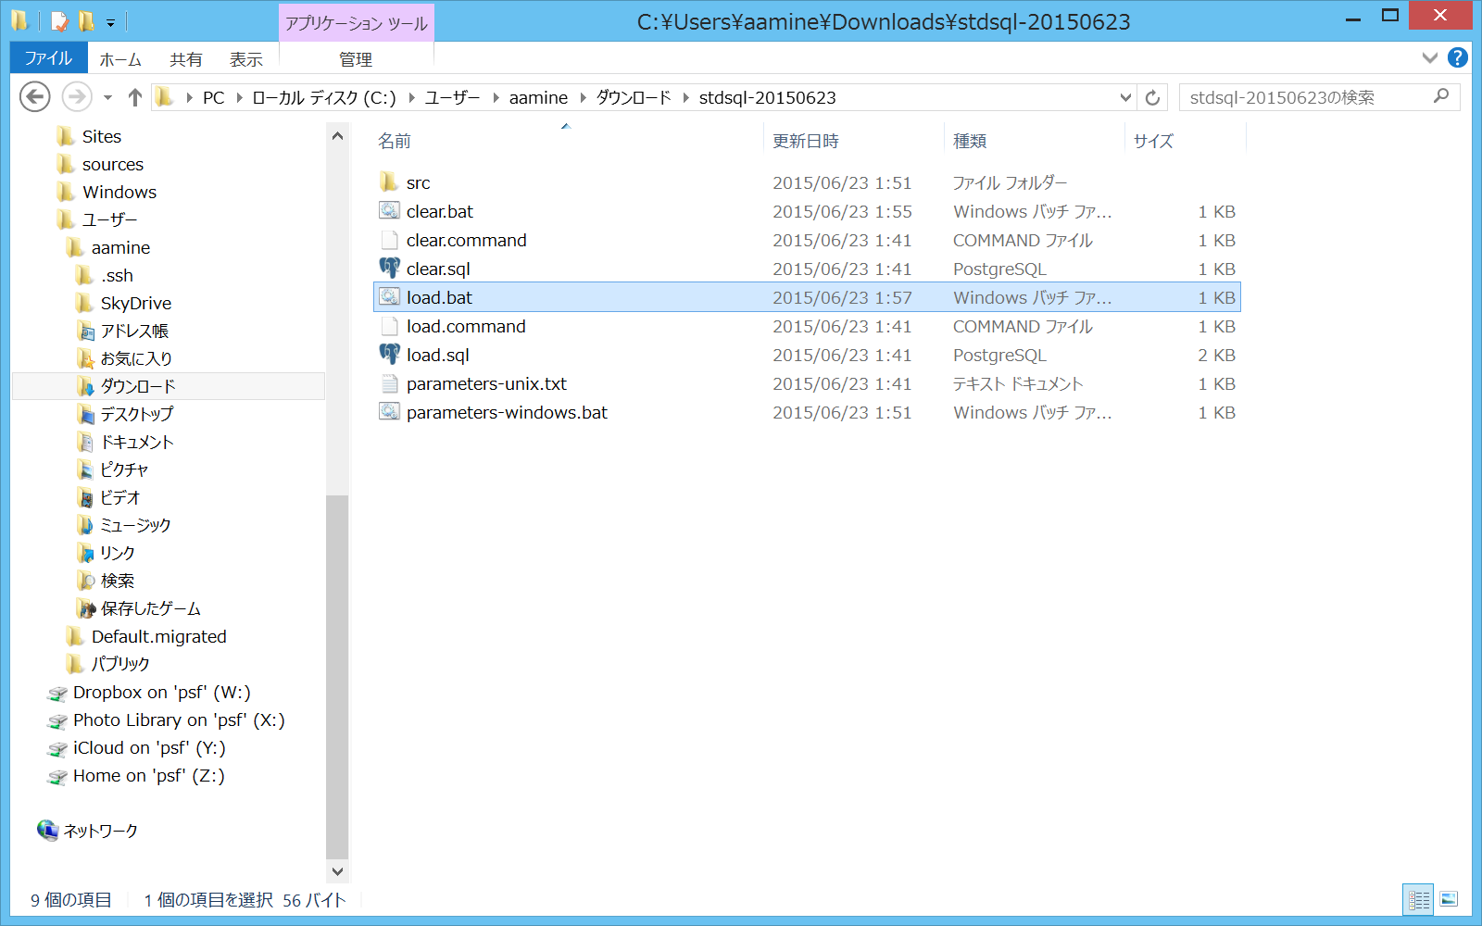Screen dimensions: 1482x926
Task: Select the デスクトップ folder in tree
Action: pyautogui.click(x=136, y=414)
